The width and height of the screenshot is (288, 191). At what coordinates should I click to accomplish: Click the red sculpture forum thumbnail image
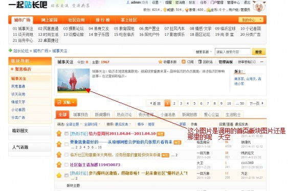(74, 81)
